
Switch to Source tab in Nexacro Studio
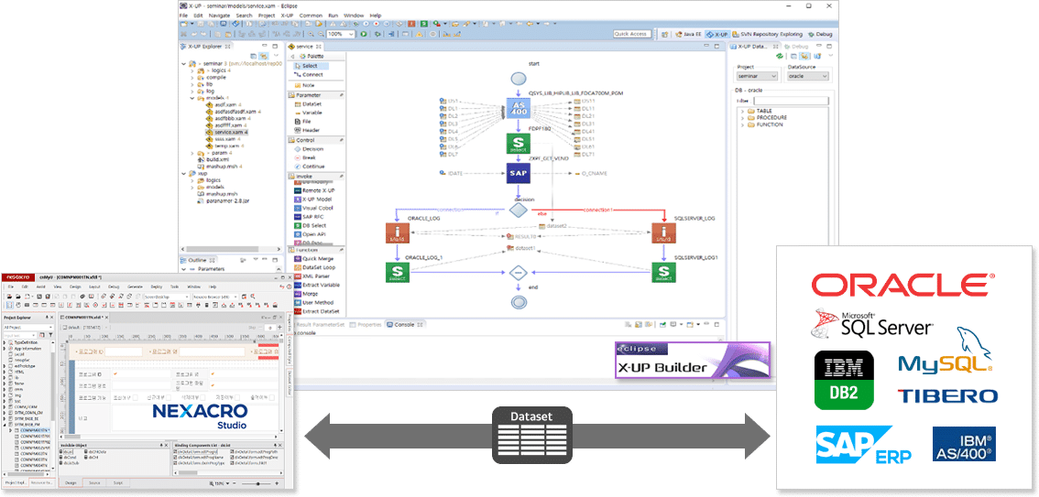coord(94,483)
